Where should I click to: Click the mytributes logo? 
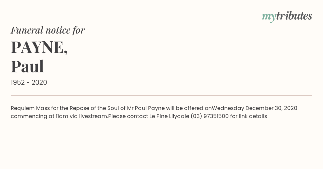287,16
